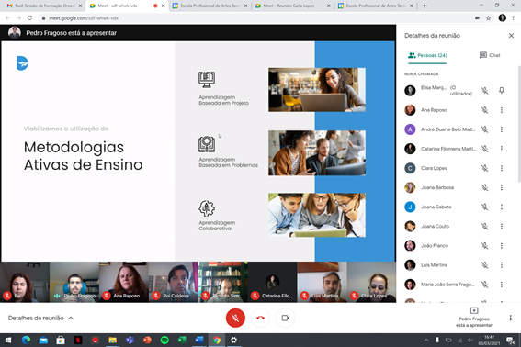Open more options for Ana Raposo
The image size is (521, 347).
pos(502,110)
